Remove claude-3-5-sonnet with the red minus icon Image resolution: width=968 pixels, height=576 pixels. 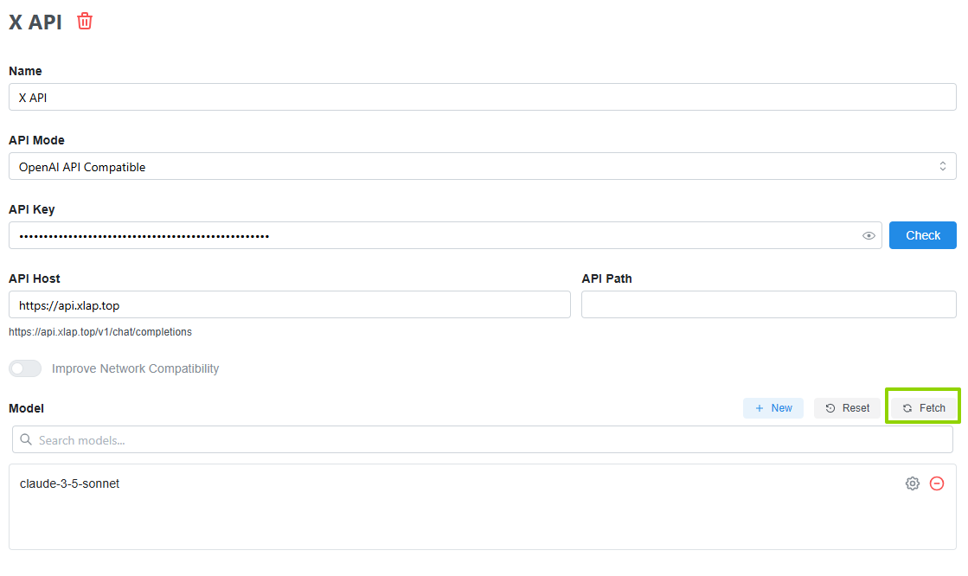point(937,483)
